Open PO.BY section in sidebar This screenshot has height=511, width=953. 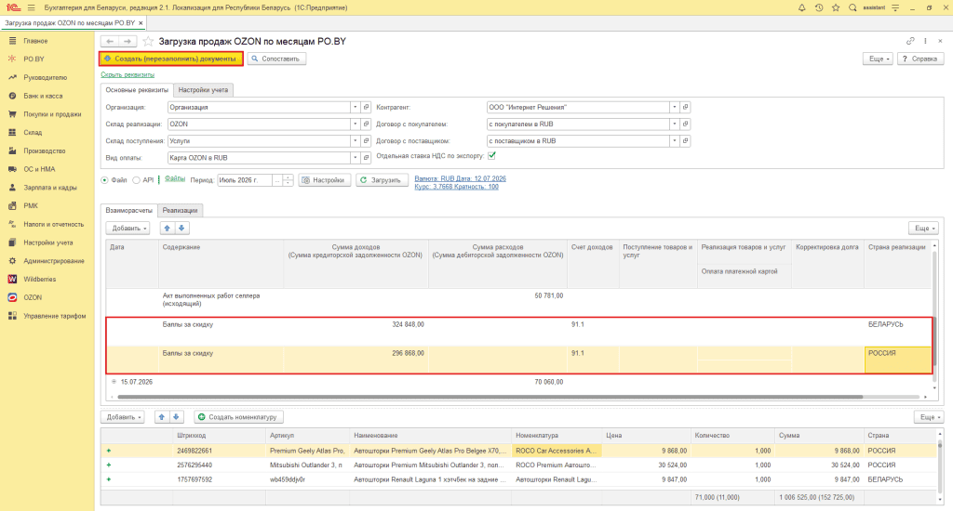click(x=34, y=59)
